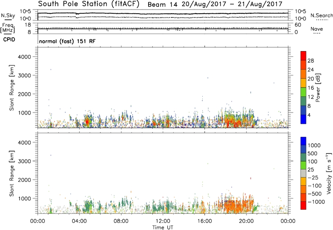This screenshot has width=333, height=230.
Task: Click the 'Beam 14' label
Action: (x=162, y=5)
